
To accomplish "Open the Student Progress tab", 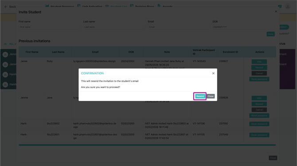I will [x=62, y=7].
